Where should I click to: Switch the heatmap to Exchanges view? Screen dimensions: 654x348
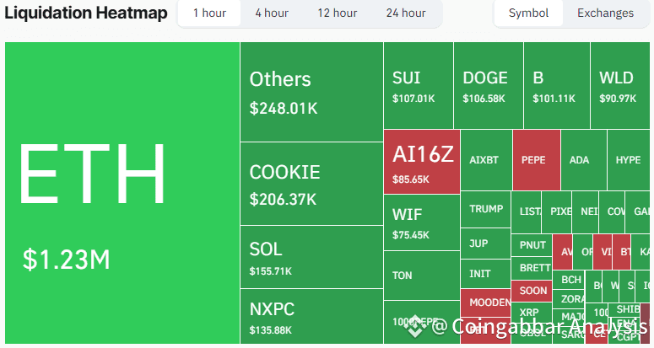[605, 13]
